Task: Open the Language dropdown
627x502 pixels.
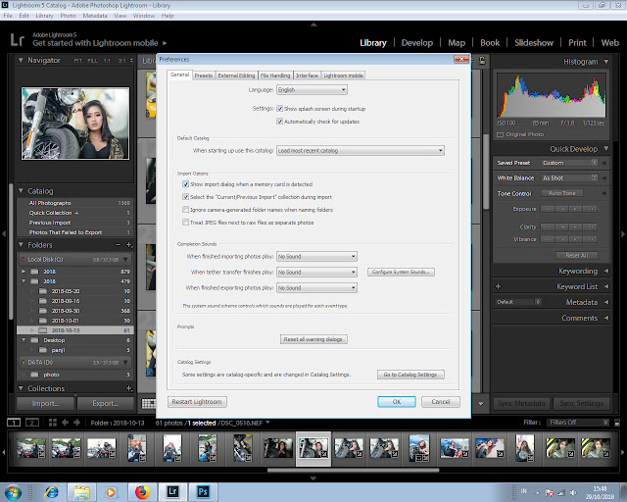Action: (x=312, y=89)
